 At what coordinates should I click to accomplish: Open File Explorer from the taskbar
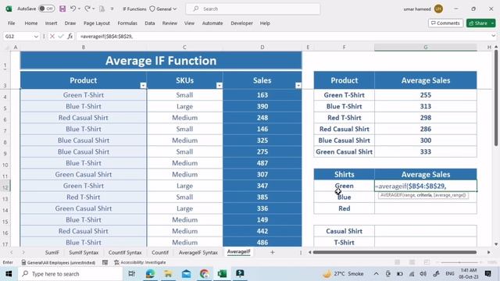point(168,274)
